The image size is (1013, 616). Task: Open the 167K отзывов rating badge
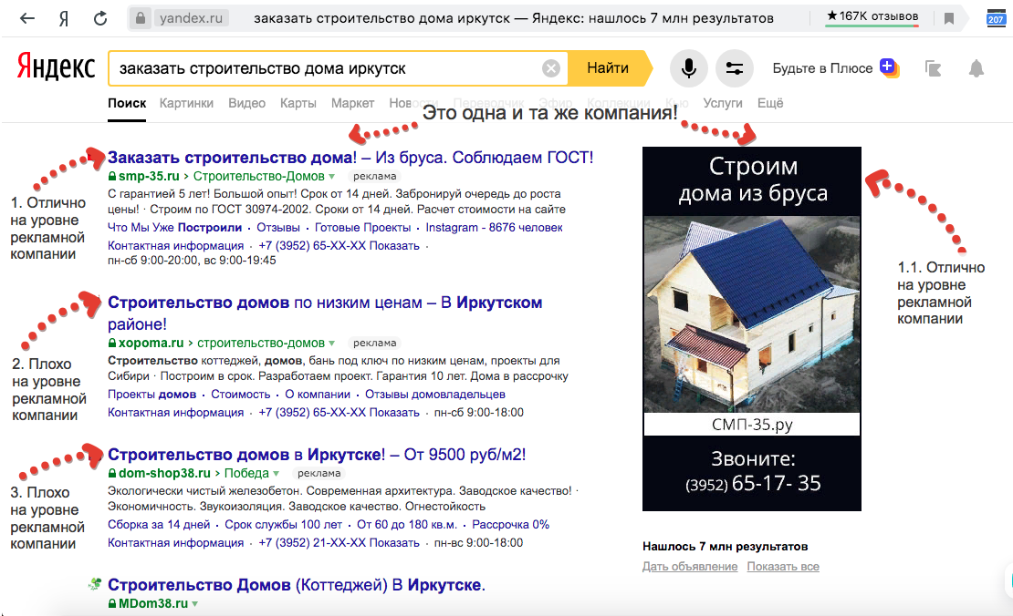(872, 16)
